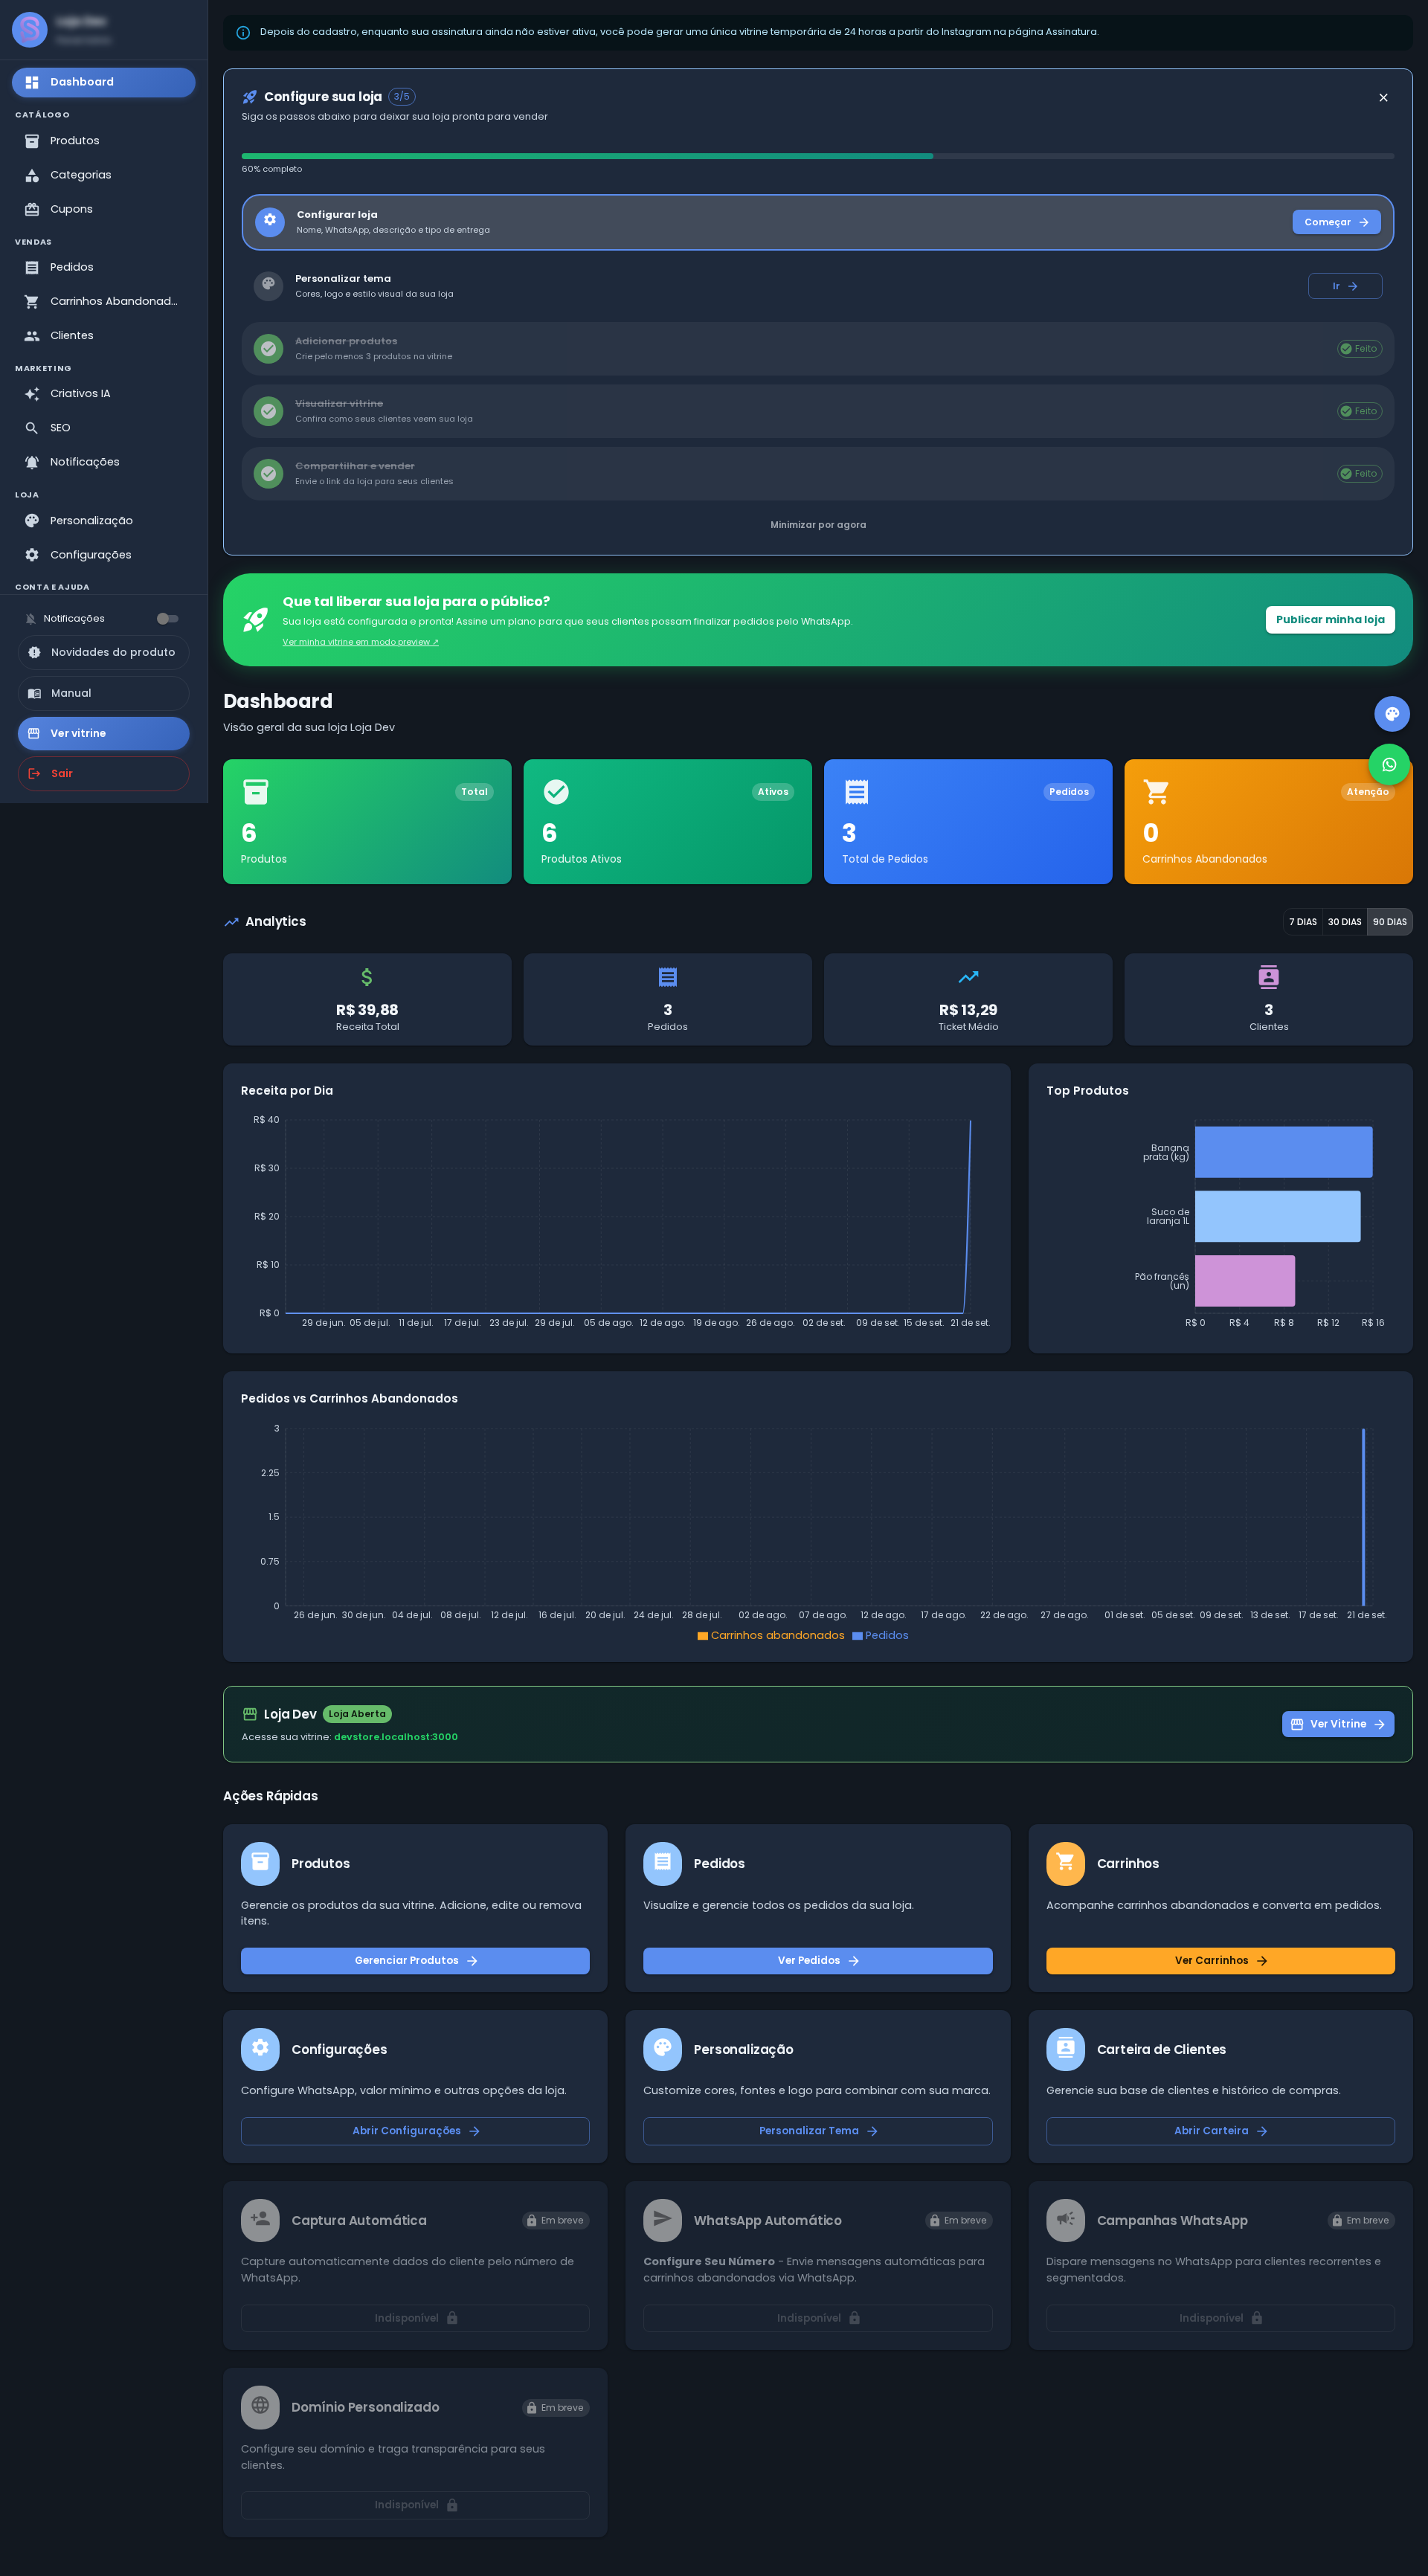Open Carrinhos Abandonados in the sidebar

point(103,301)
